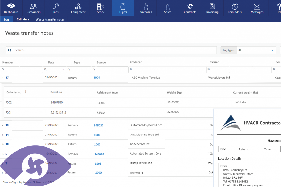
Task: Click the magnifier icon in main Search bar
Action: pos(10,50)
